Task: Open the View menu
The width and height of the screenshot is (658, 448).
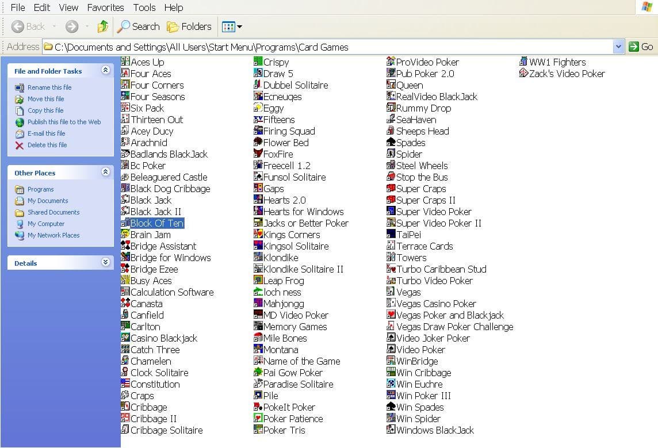Action: click(68, 7)
